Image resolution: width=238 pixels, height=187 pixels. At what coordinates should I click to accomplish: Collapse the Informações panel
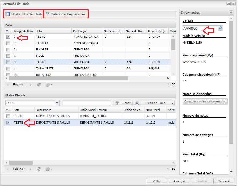click(x=231, y=12)
